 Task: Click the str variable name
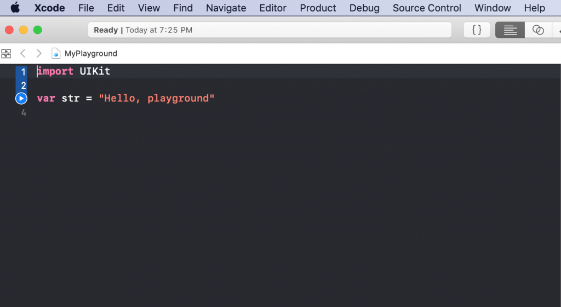pyautogui.click(x=71, y=98)
